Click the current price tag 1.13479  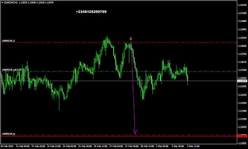pos(242,81)
